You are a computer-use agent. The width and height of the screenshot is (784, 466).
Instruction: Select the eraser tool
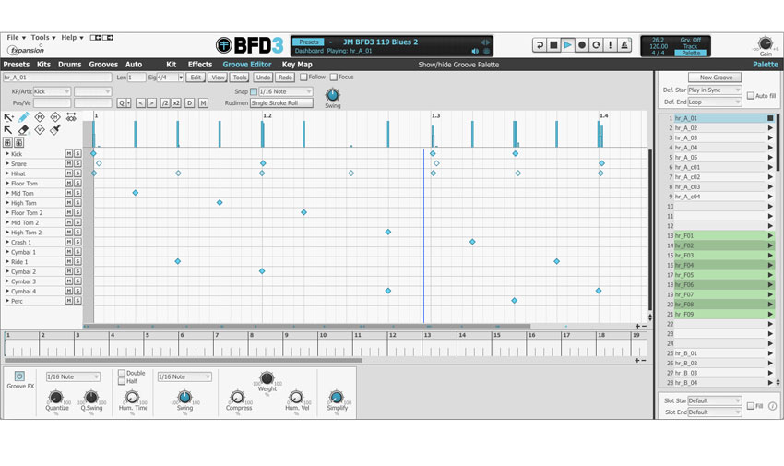(23, 130)
